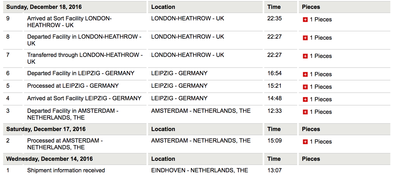The width and height of the screenshot is (394, 177).
Task: Click the EINDHOVEN - NETHERLANDS, THE location
Action: point(200,170)
